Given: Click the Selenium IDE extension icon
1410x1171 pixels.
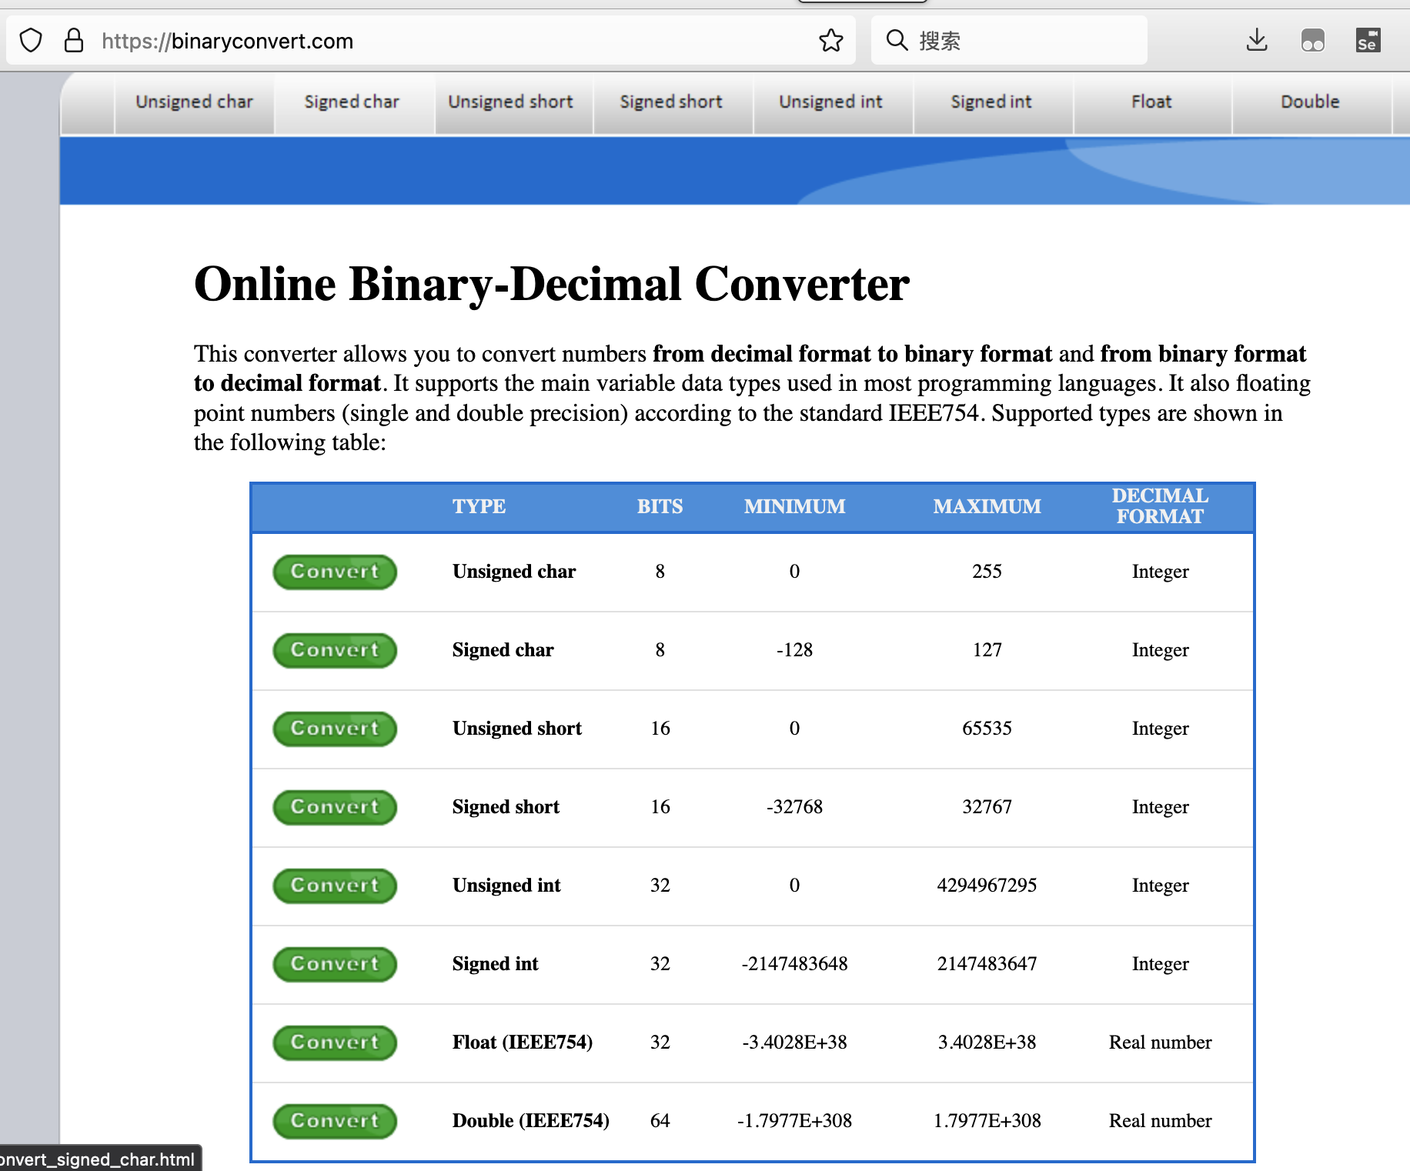Looking at the screenshot, I should pyautogui.click(x=1368, y=40).
